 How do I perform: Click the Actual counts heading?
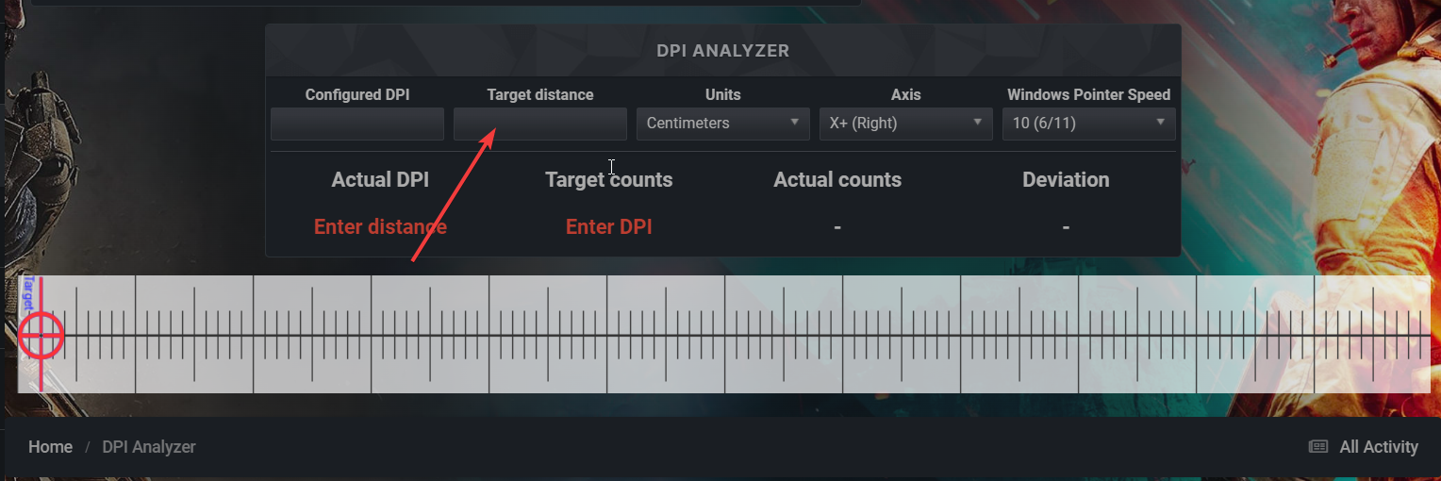[837, 179]
